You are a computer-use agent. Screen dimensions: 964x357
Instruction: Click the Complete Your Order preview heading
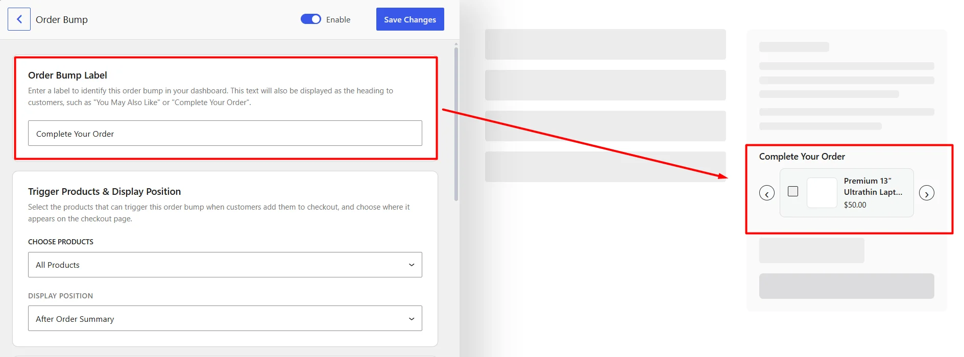point(802,157)
